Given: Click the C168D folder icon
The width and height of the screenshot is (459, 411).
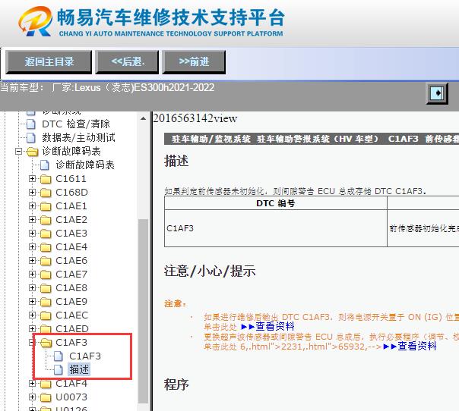Looking at the screenshot, I should pos(46,193).
